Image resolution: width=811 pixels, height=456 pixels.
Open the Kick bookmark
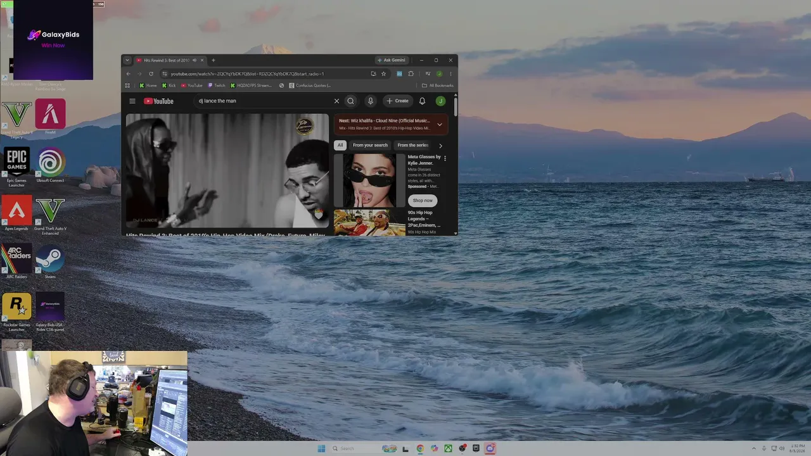pos(169,85)
